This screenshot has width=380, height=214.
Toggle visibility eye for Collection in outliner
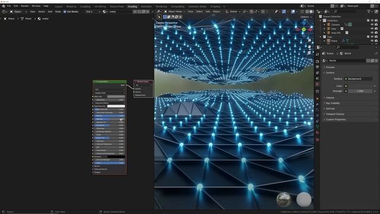click(x=372, y=21)
